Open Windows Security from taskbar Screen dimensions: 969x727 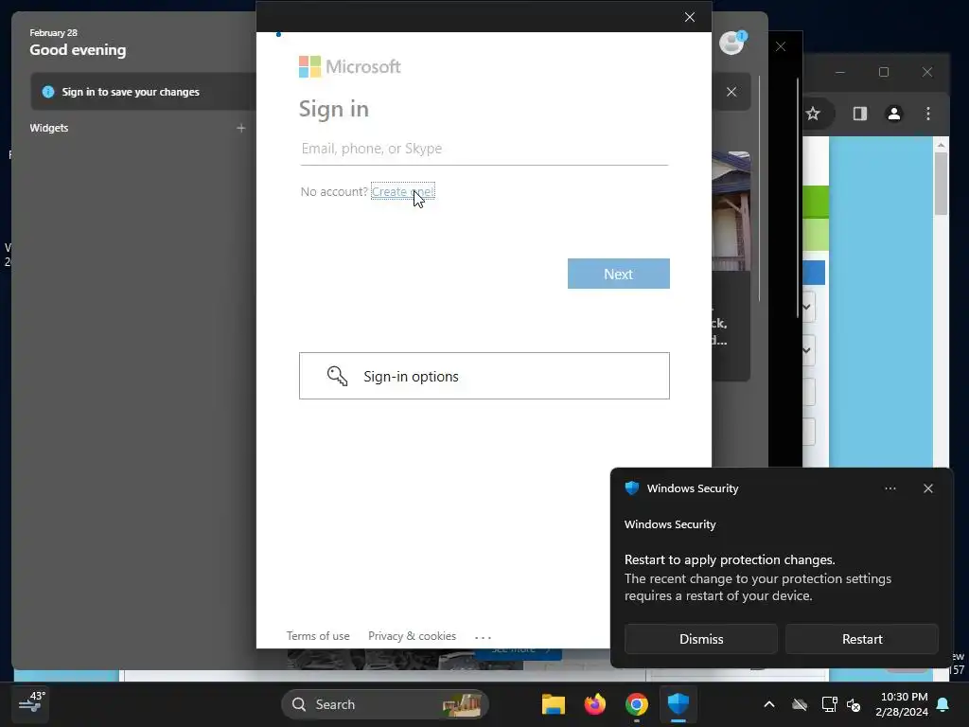tap(678, 704)
